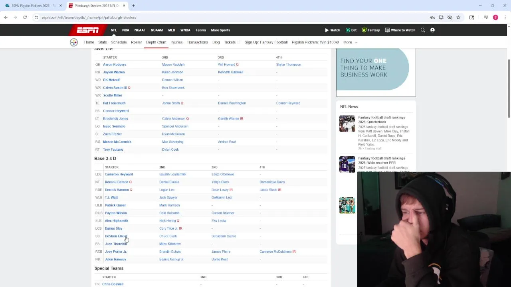Open the team Stats tab
Image resolution: width=511 pixels, height=287 pixels.
coord(103,42)
